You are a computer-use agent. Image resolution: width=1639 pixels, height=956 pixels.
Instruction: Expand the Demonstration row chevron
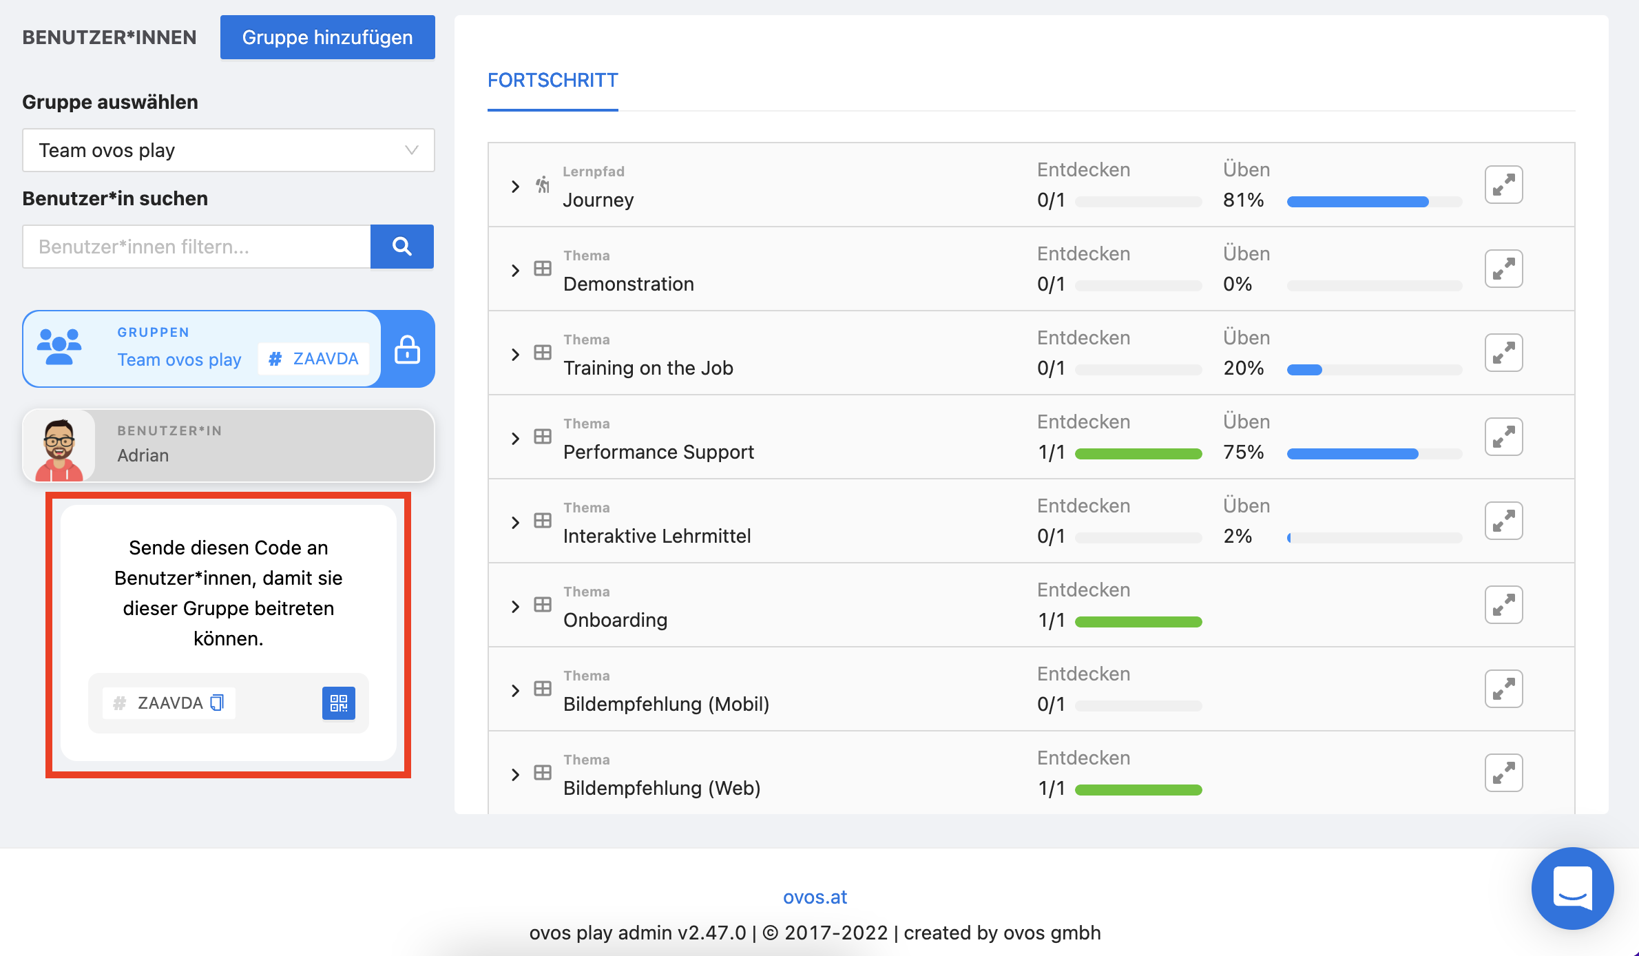[515, 270]
